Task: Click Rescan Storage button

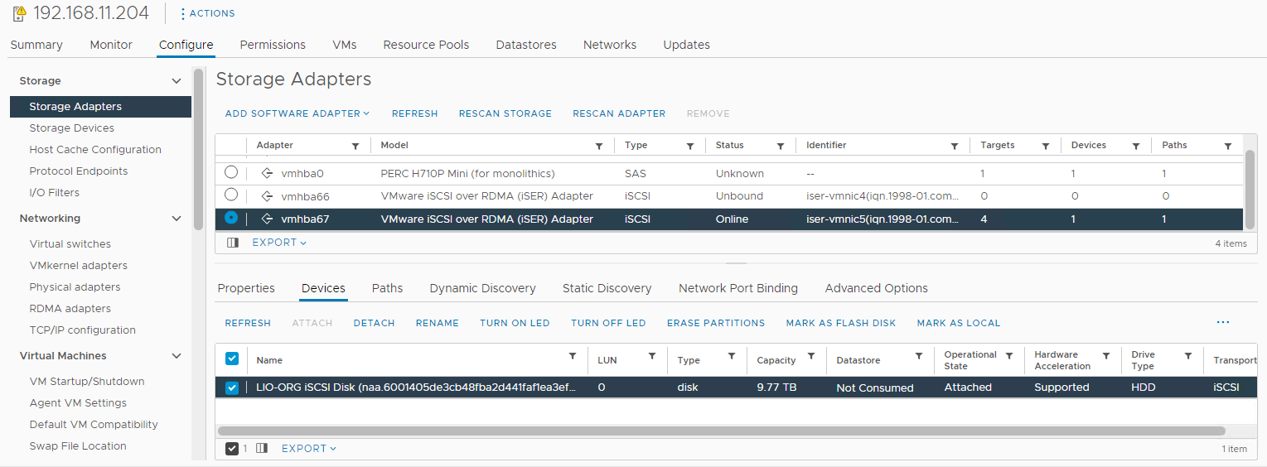Action: [505, 113]
